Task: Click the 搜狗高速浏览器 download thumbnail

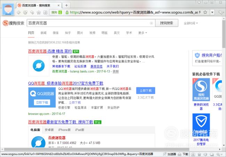Action: click(x=201, y=90)
